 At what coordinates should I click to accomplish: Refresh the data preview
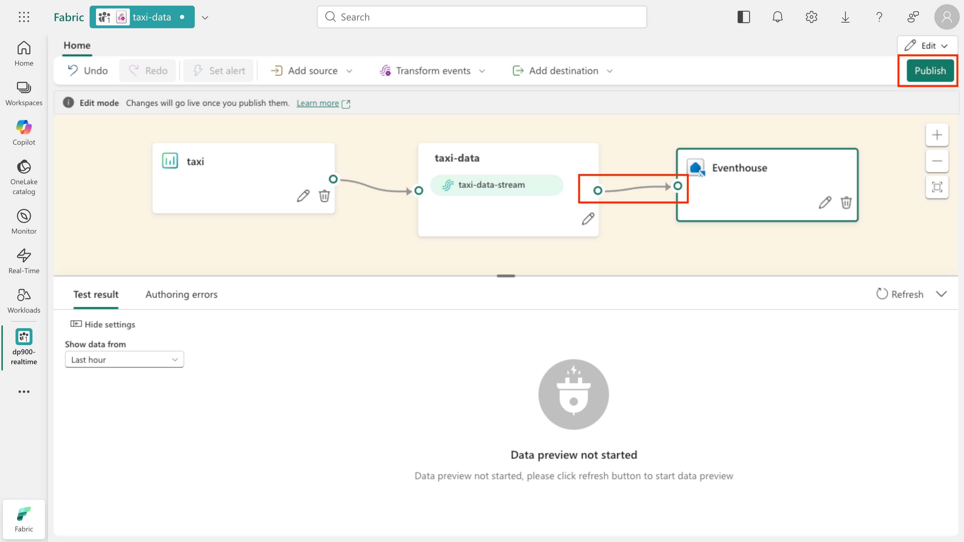point(900,294)
